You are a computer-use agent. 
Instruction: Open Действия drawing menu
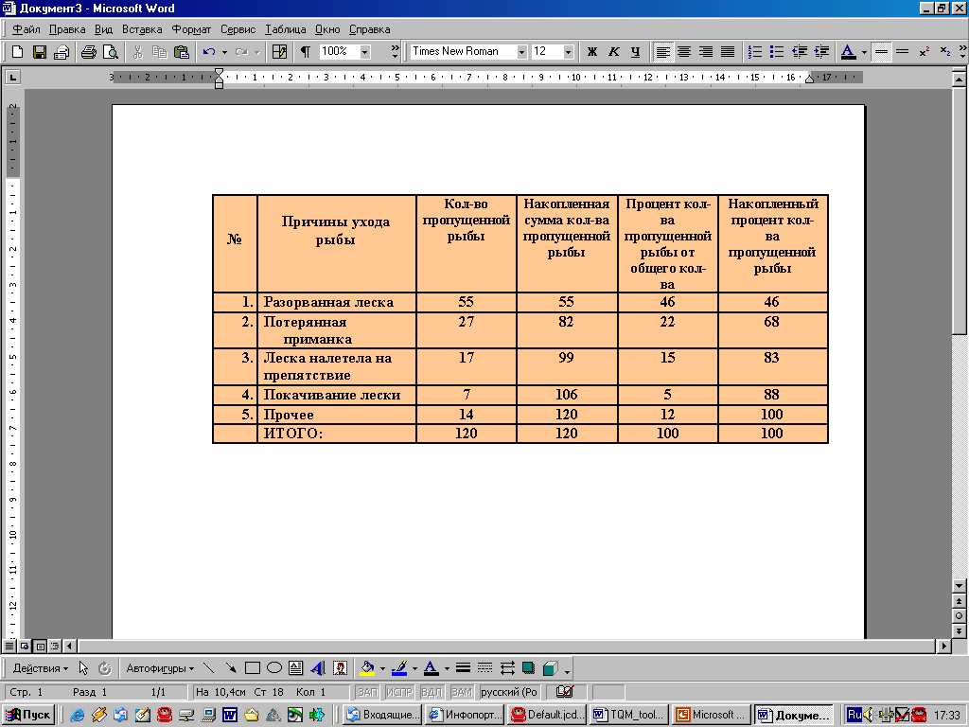(x=40, y=668)
